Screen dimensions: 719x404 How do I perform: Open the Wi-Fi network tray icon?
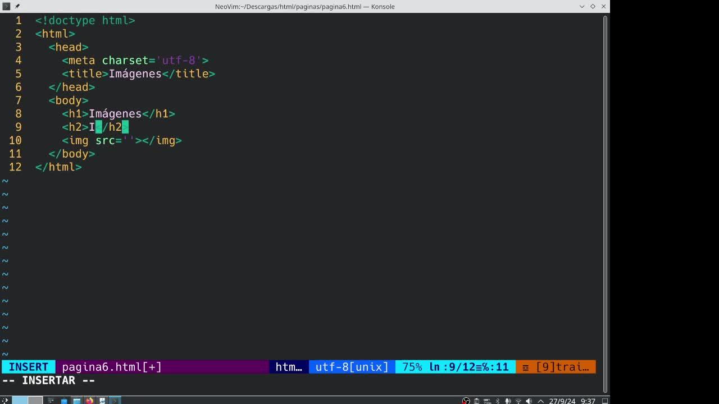click(518, 401)
